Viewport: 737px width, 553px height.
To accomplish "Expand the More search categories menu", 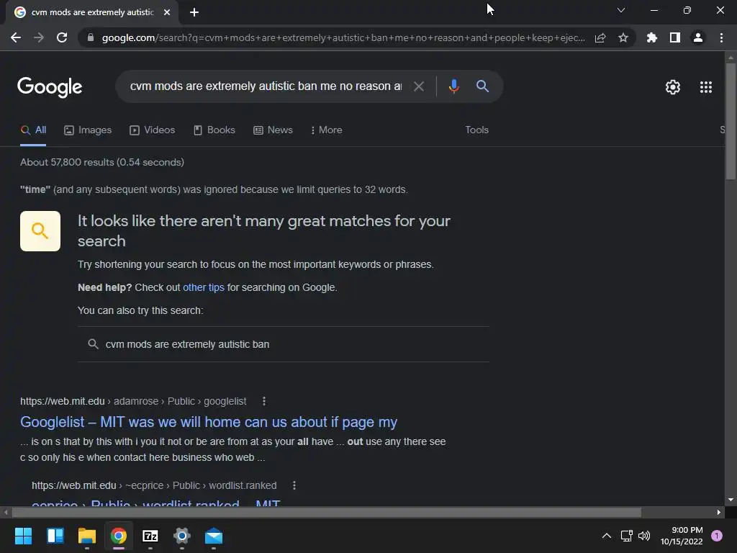I will coord(327,130).
